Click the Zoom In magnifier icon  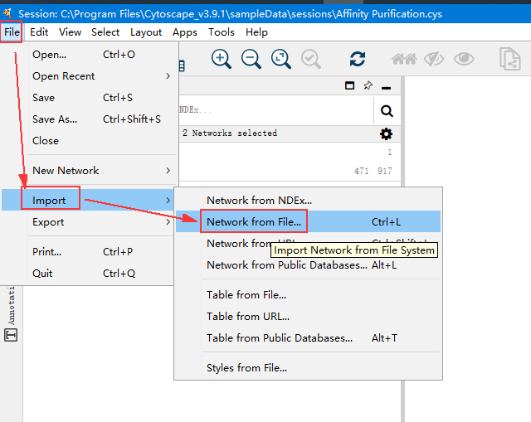222,58
